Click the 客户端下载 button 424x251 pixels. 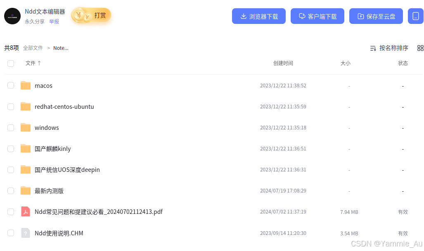pos(317,16)
